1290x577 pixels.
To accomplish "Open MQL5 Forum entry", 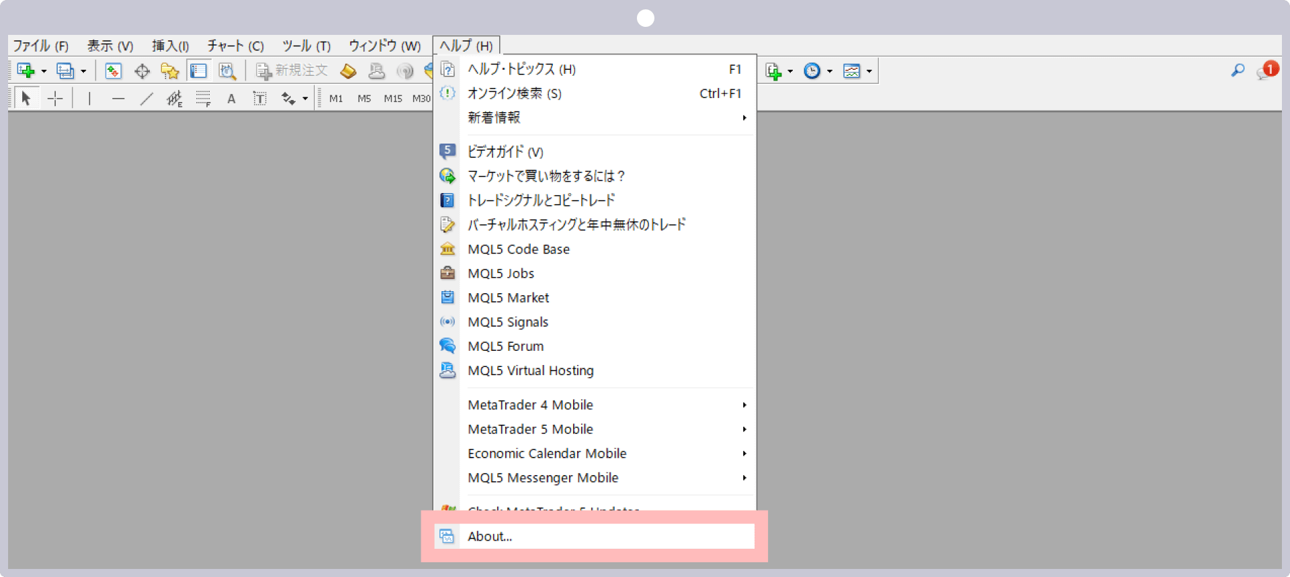I will click(x=595, y=346).
